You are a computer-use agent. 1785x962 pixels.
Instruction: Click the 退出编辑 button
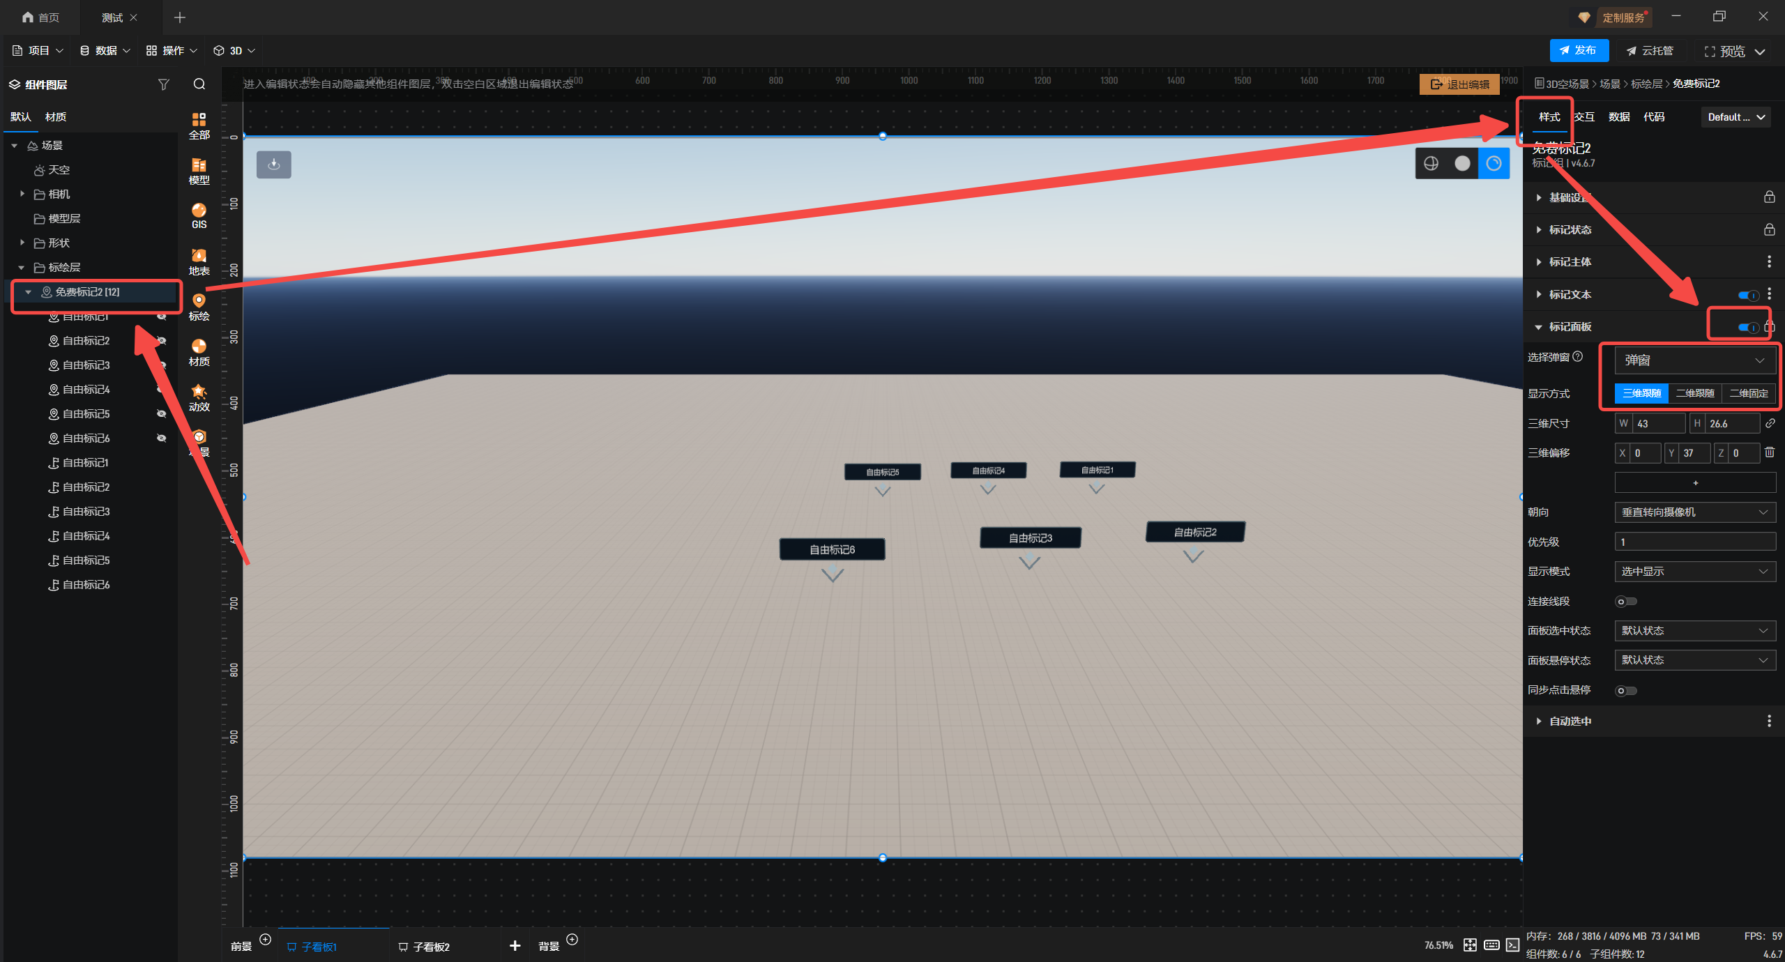pyautogui.click(x=1459, y=84)
